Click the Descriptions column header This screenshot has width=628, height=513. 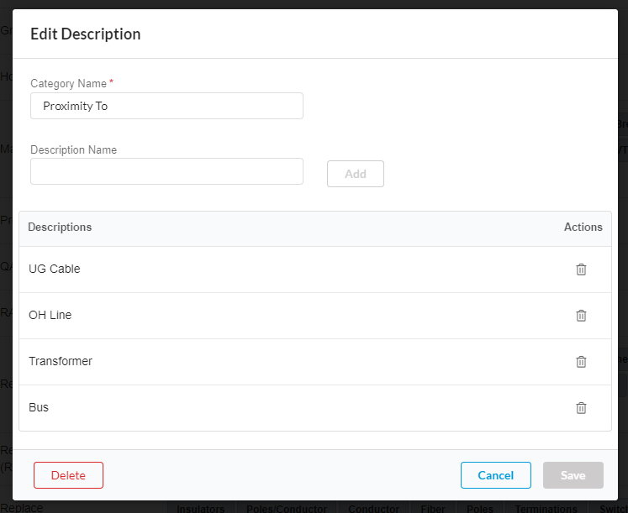tap(60, 228)
